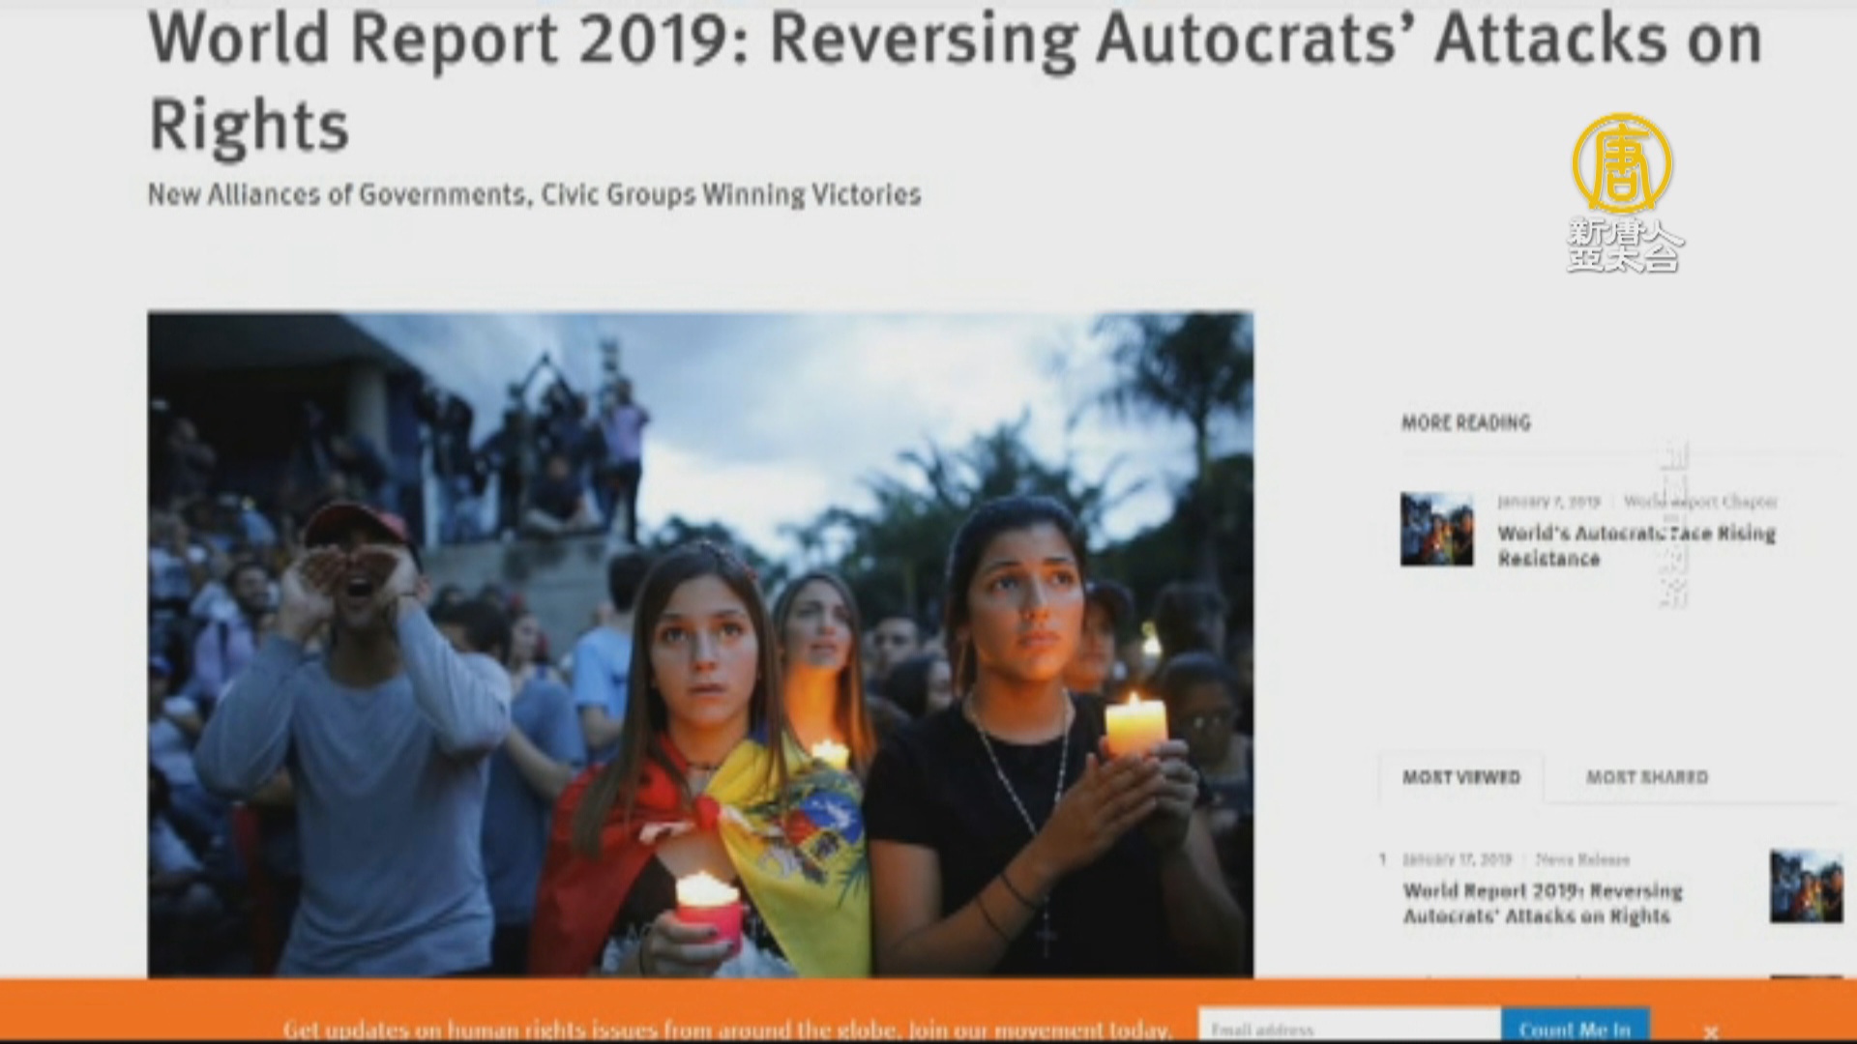Open the Most Viewed World Report thumbnail
The image size is (1857, 1044).
1805,886
